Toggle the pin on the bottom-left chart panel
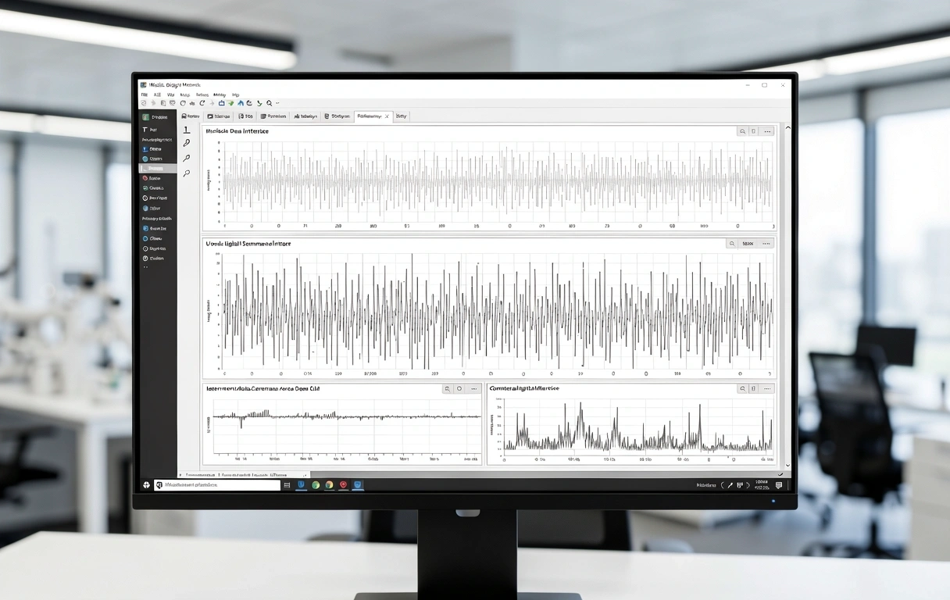This screenshot has height=600, width=950. click(459, 387)
